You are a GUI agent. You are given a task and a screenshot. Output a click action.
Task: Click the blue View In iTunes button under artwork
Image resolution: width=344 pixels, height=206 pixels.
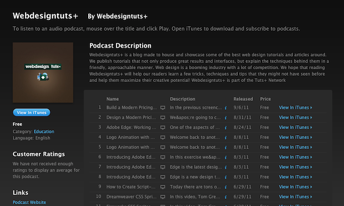(x=32, y=112)
